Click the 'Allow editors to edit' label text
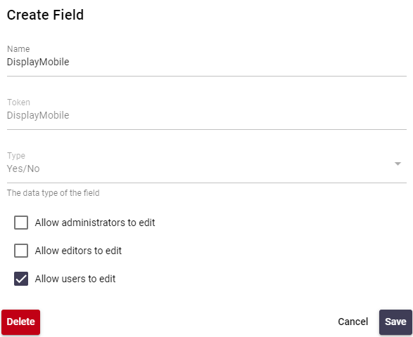413x337 pixels. (78, 251)
